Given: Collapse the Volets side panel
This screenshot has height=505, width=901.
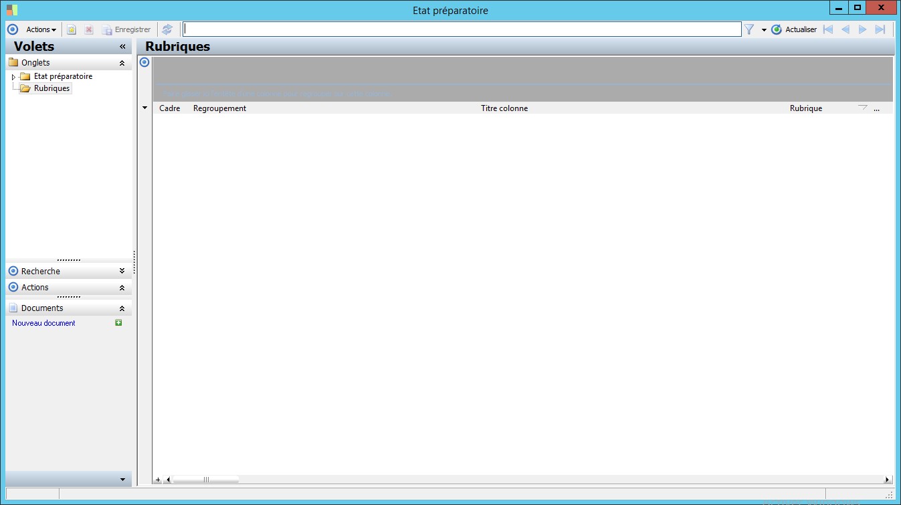Looking at the screenshot, I should [122, 47].
